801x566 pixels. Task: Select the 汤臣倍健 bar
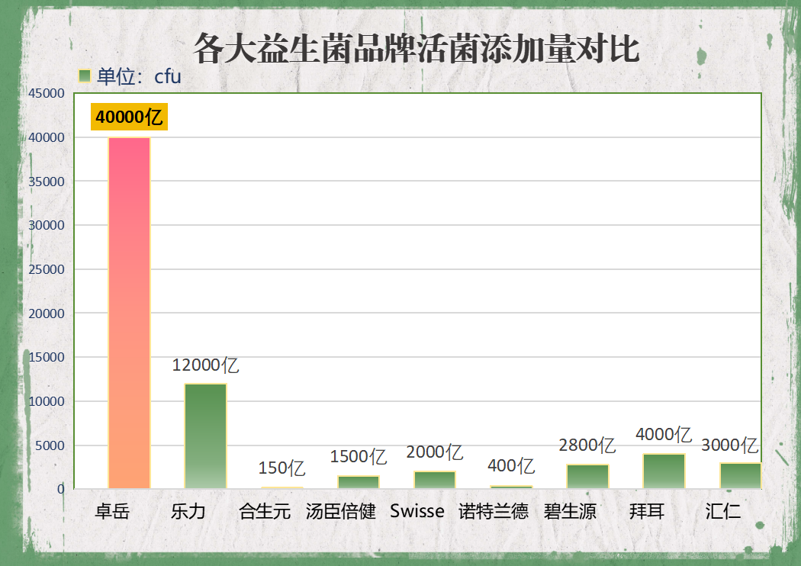(x=358, y=482)
